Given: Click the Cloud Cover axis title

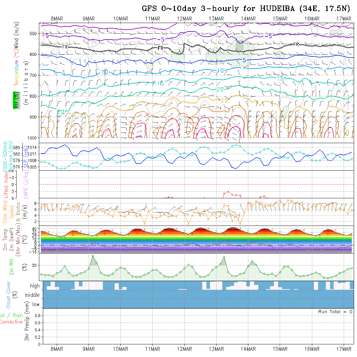Looking at the screenshot, I should [x=8, y=295].
